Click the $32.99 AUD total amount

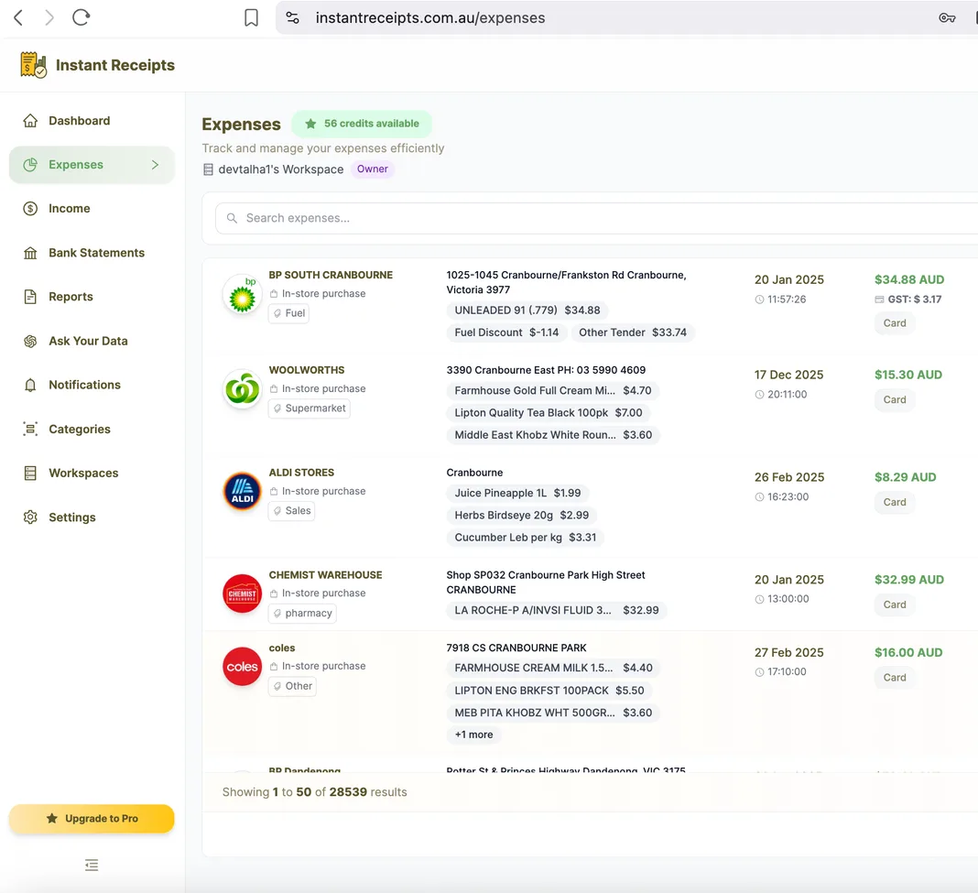pyautogui.click(x=908, y=579)
